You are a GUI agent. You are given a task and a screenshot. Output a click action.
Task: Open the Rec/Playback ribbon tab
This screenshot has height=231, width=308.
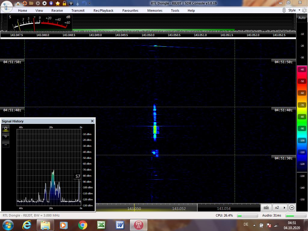(103, 11)
